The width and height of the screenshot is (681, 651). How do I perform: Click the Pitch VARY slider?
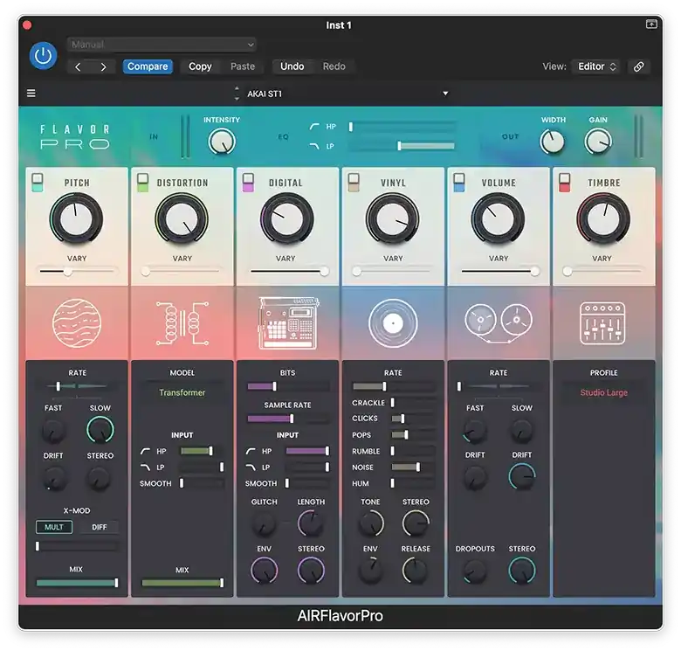tap(77, 272)
